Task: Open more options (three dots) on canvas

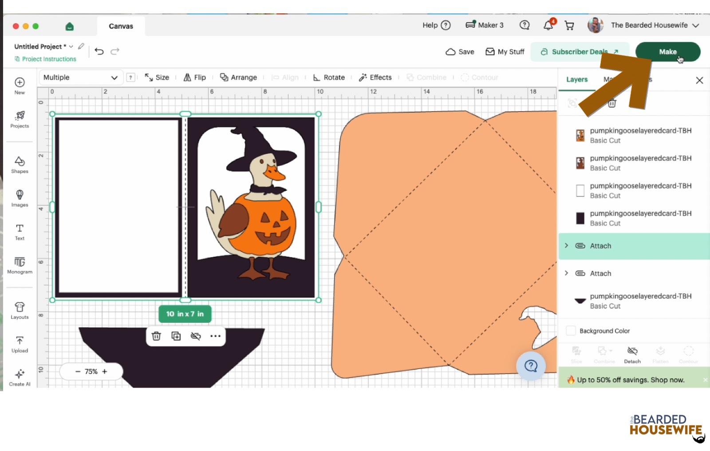Action: click(216, 336)
